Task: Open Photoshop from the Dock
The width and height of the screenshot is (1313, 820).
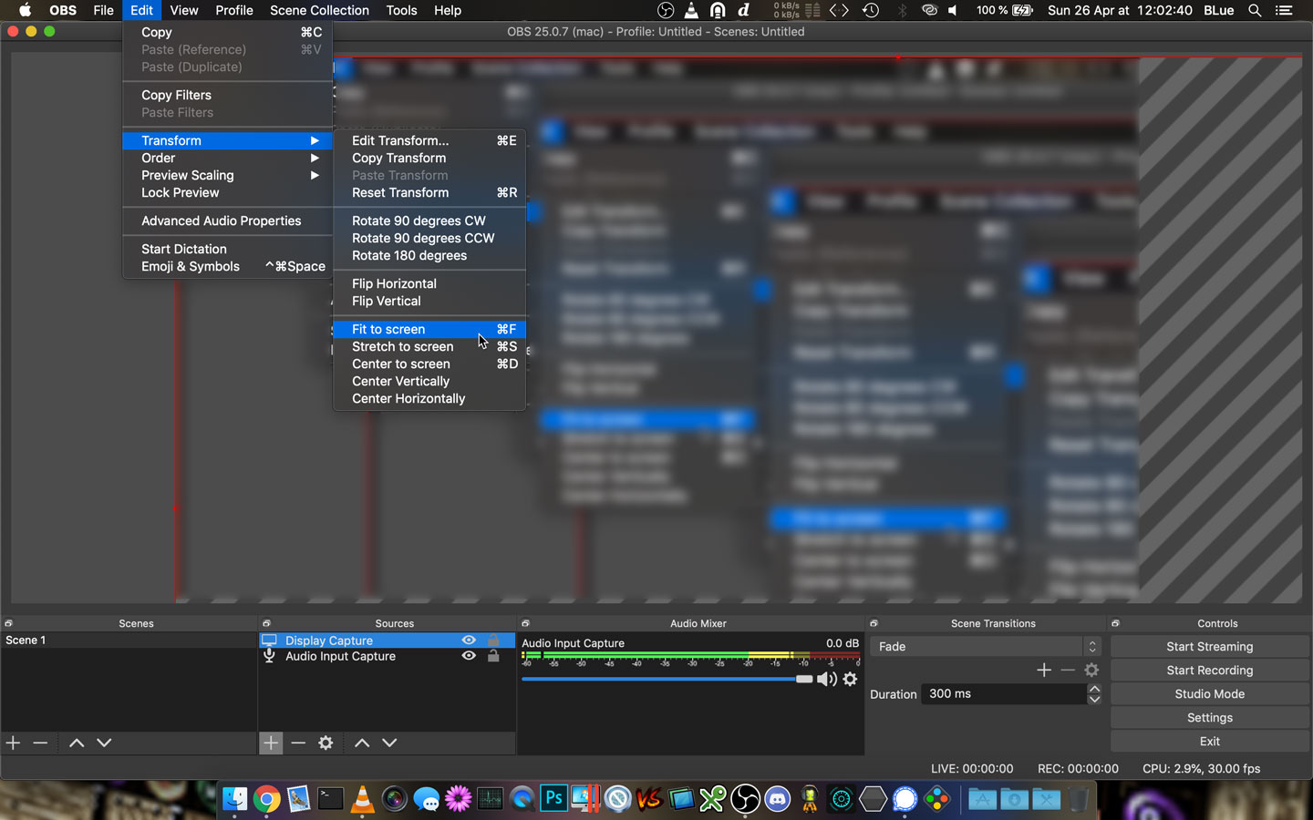Action: click(x=553, y=799)
